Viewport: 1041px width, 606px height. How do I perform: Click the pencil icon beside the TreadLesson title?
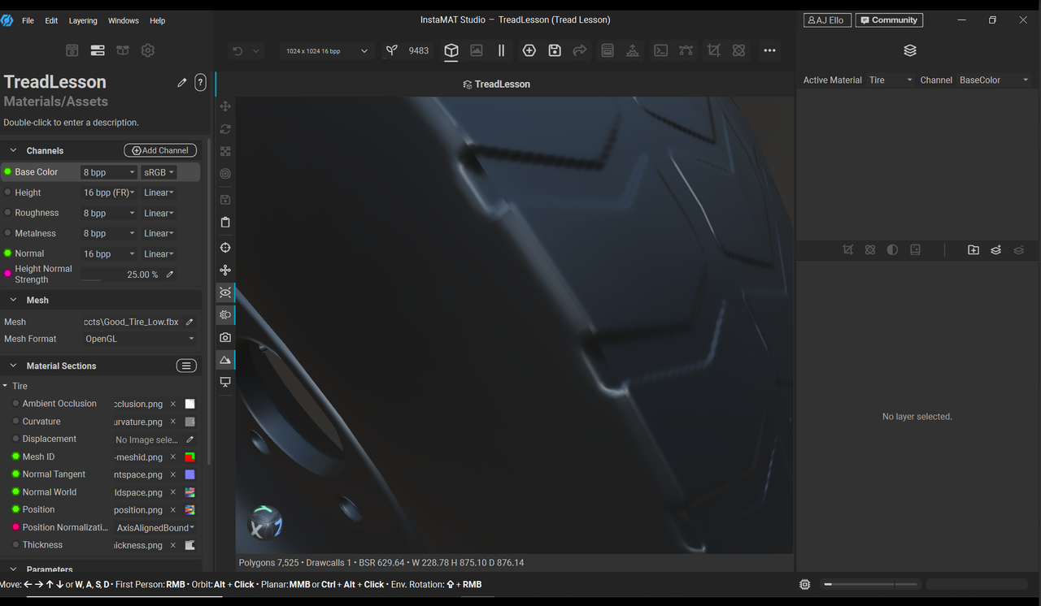(182, 82)
